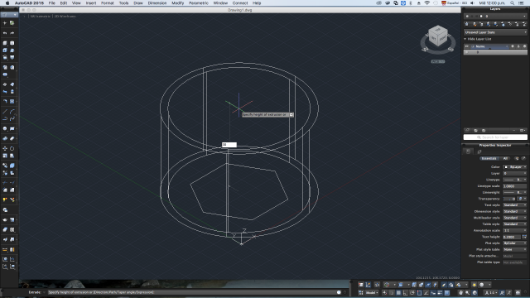Open the Draw menu
The image size is (530, 298).
(x=138, y=3)
